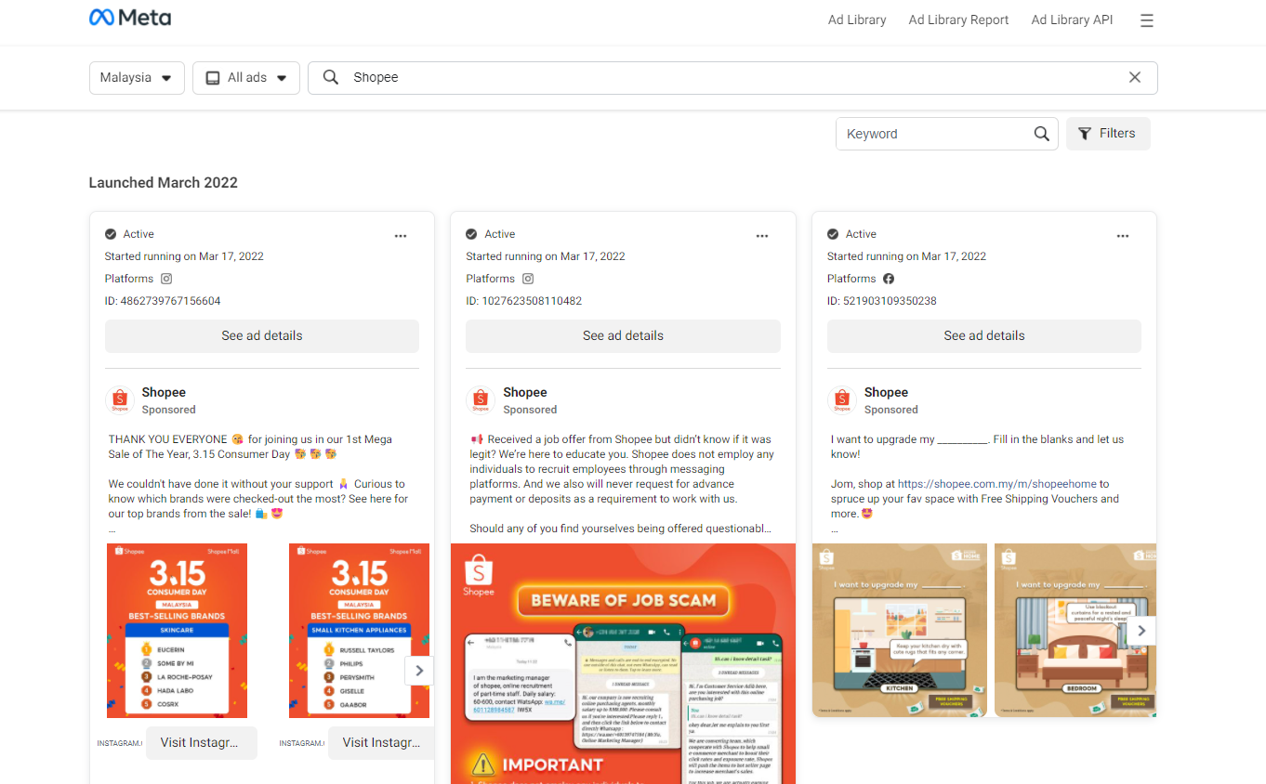Advance carousel in Kitchen/Bedroom ad
Image resolution: width=1266 pixels, height=784 pixels.
(1141, 631)
